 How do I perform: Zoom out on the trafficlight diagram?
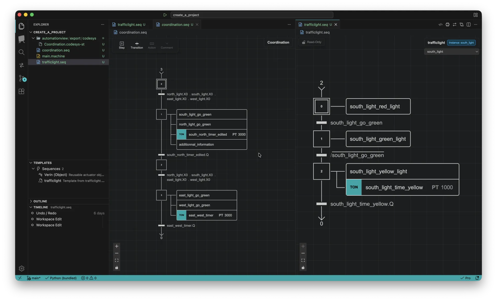click(x=303, y=253)
